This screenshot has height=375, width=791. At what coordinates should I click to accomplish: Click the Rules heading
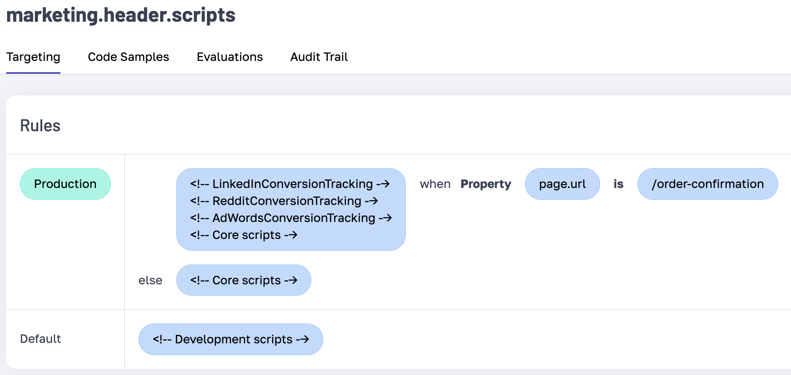40,126
